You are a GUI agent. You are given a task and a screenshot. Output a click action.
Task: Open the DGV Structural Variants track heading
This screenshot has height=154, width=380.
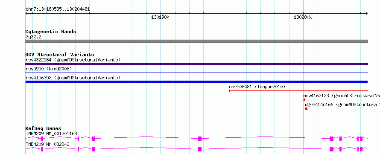[x=60, y=55]
